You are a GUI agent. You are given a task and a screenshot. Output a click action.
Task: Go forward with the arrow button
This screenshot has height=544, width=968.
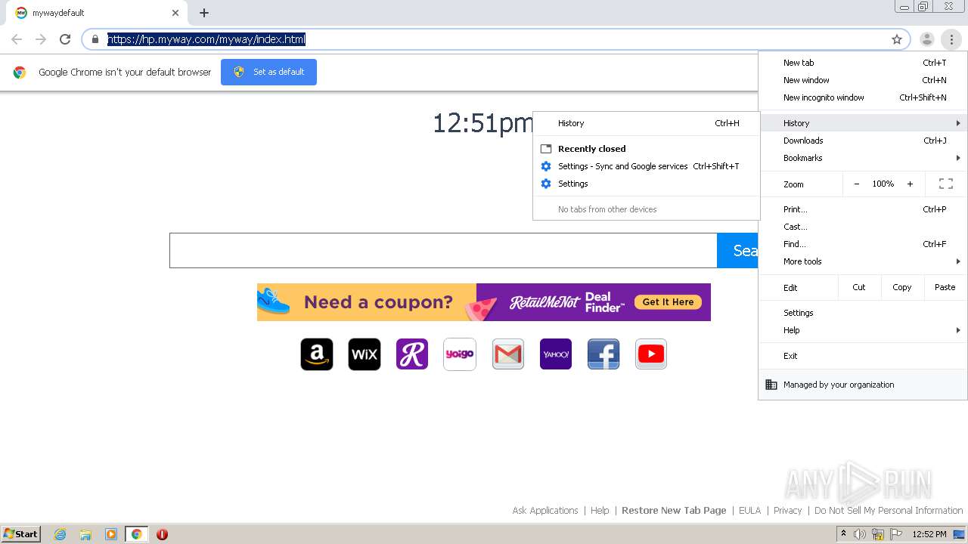coord(41,39)
